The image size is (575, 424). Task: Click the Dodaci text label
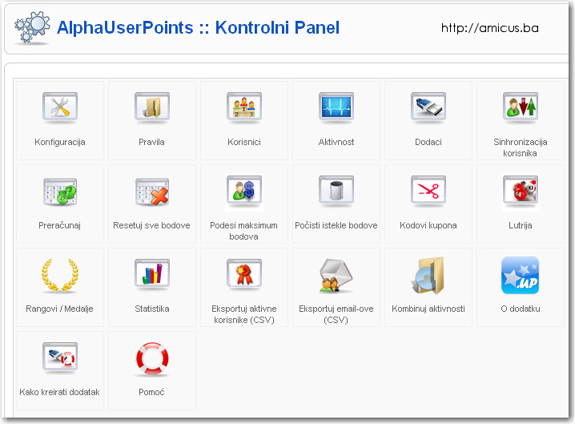pos(428,142)
